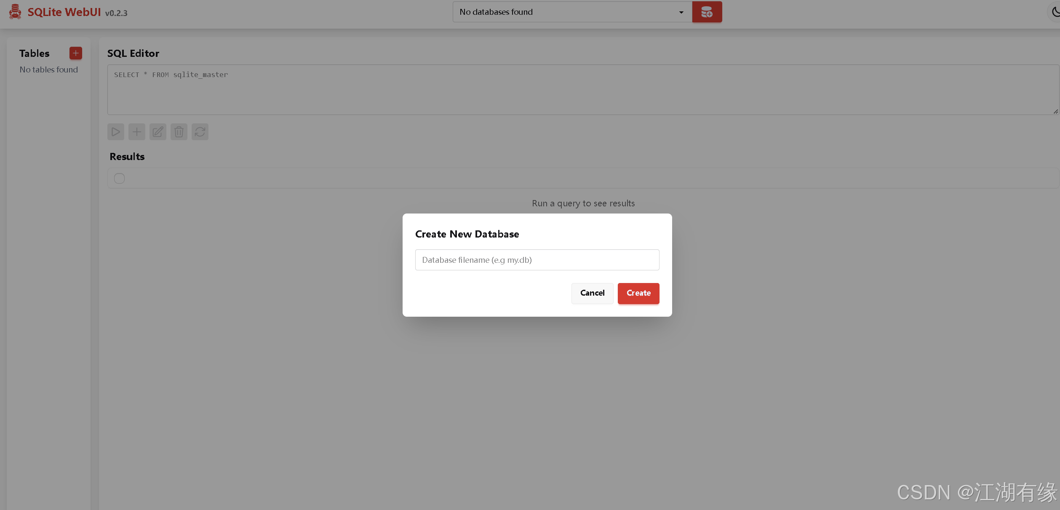The height and width of the screenshot is (510, 1060).
Task: Click the 'SQLite WebUI' title text
Action: point(64,12)
